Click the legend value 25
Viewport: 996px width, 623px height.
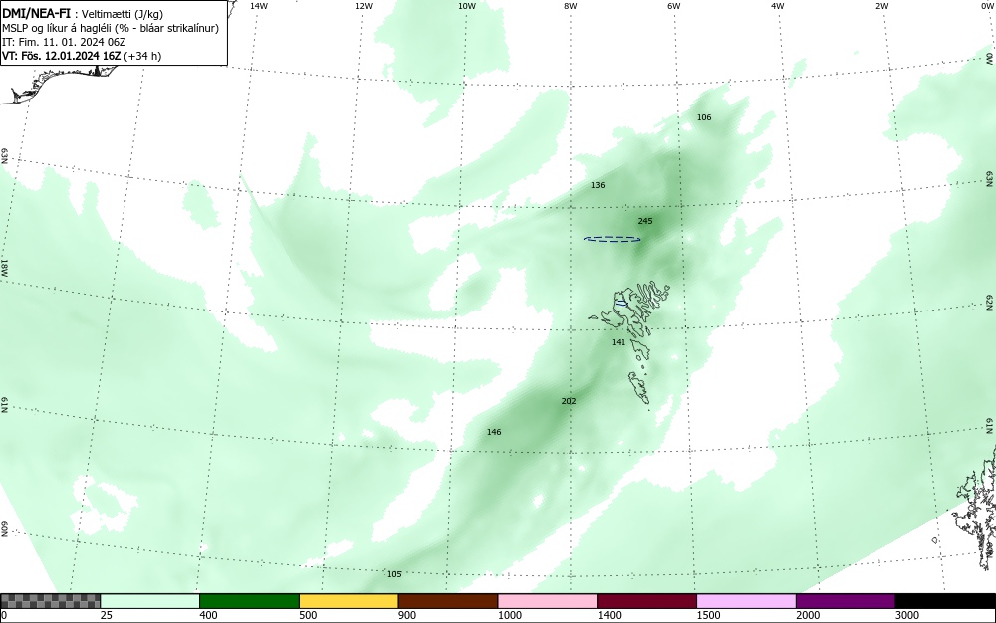pyautogui.click(x=107, y=615)
